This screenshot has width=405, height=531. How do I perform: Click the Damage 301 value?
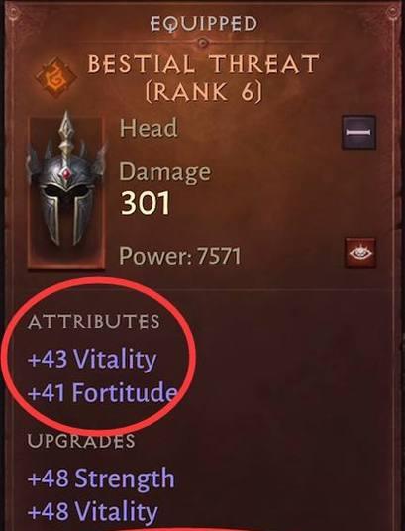point(146,203)
